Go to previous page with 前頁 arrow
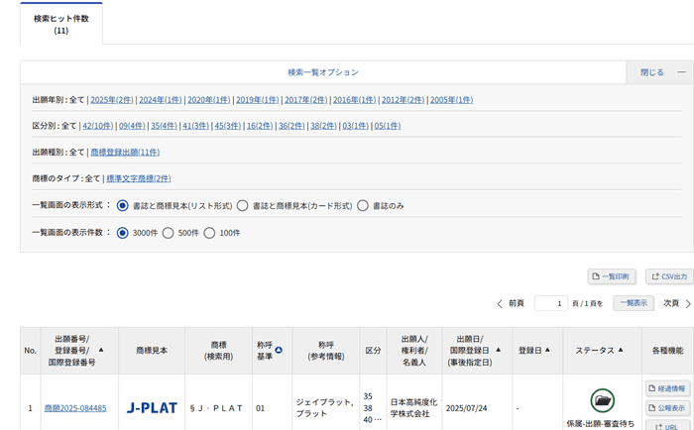 pyautogui.click(x=500, y=304)
